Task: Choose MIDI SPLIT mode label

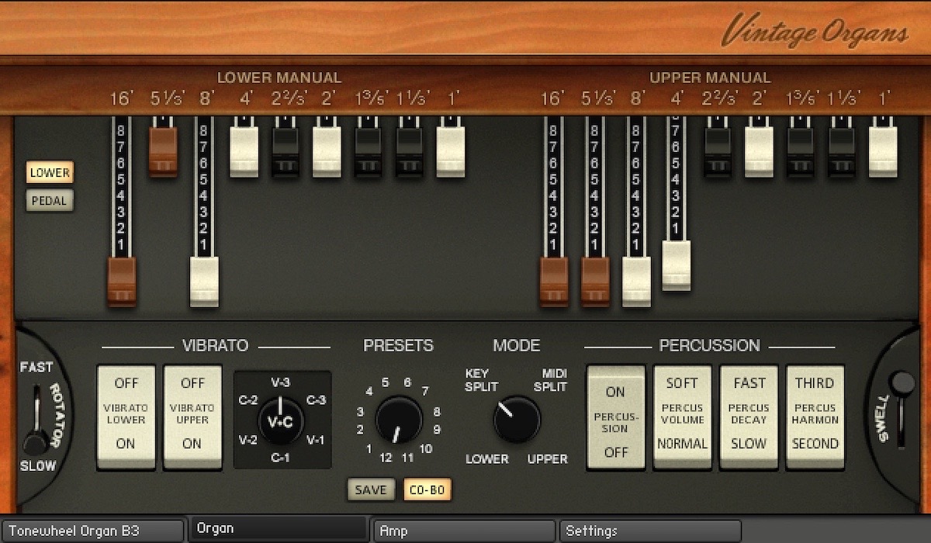Action: coord(550,380)
